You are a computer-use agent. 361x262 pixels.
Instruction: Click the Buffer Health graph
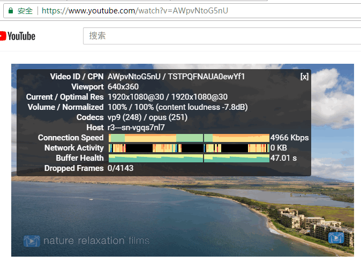point(189,158)
